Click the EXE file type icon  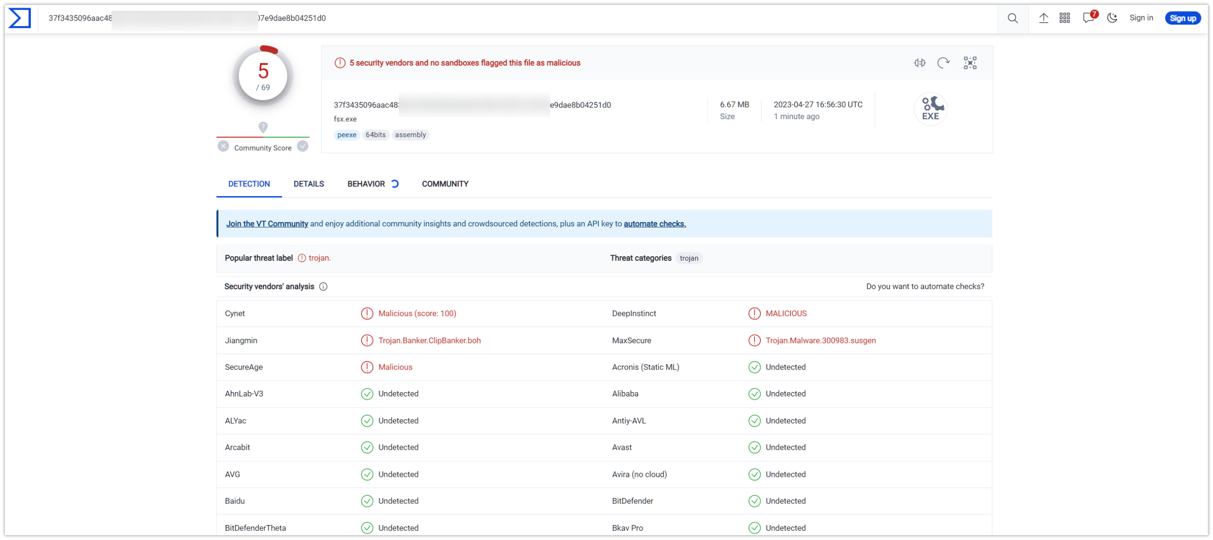(930, 109)
